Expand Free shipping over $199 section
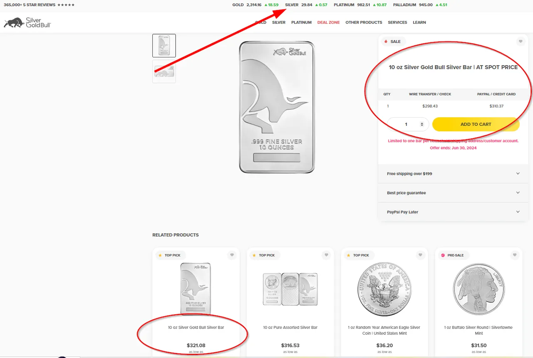Image resolution: width=533 pixels, height=358 pixels. tap(453, 174)
